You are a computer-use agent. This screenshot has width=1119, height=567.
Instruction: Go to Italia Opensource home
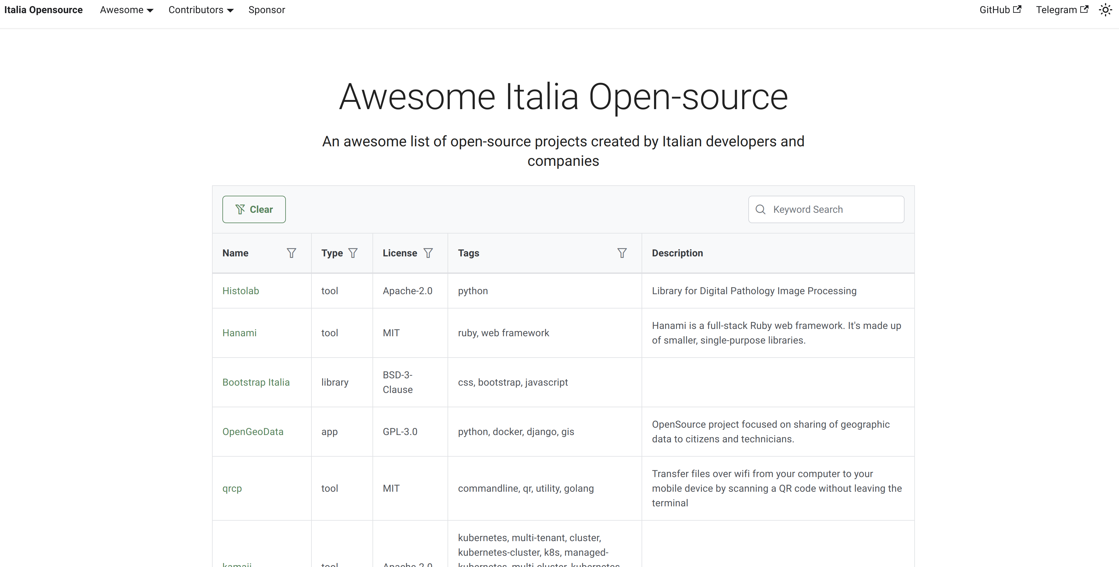[x=43, y=10]
